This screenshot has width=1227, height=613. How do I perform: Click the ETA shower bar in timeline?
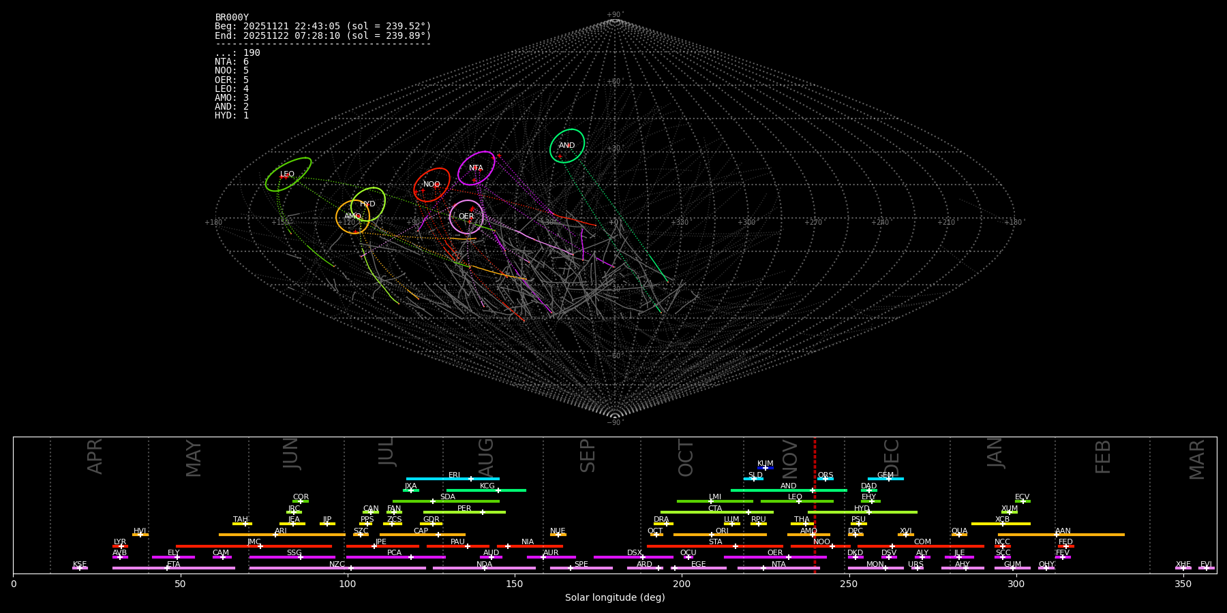[x=174, y=568]
